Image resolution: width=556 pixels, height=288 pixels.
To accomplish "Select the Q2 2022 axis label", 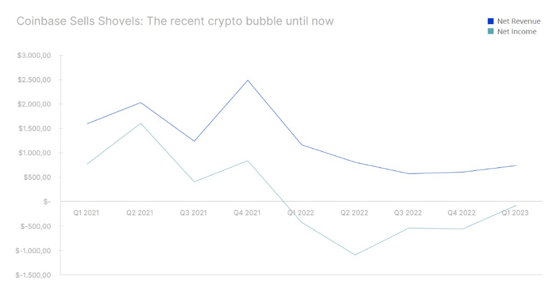I will (354, 212).
